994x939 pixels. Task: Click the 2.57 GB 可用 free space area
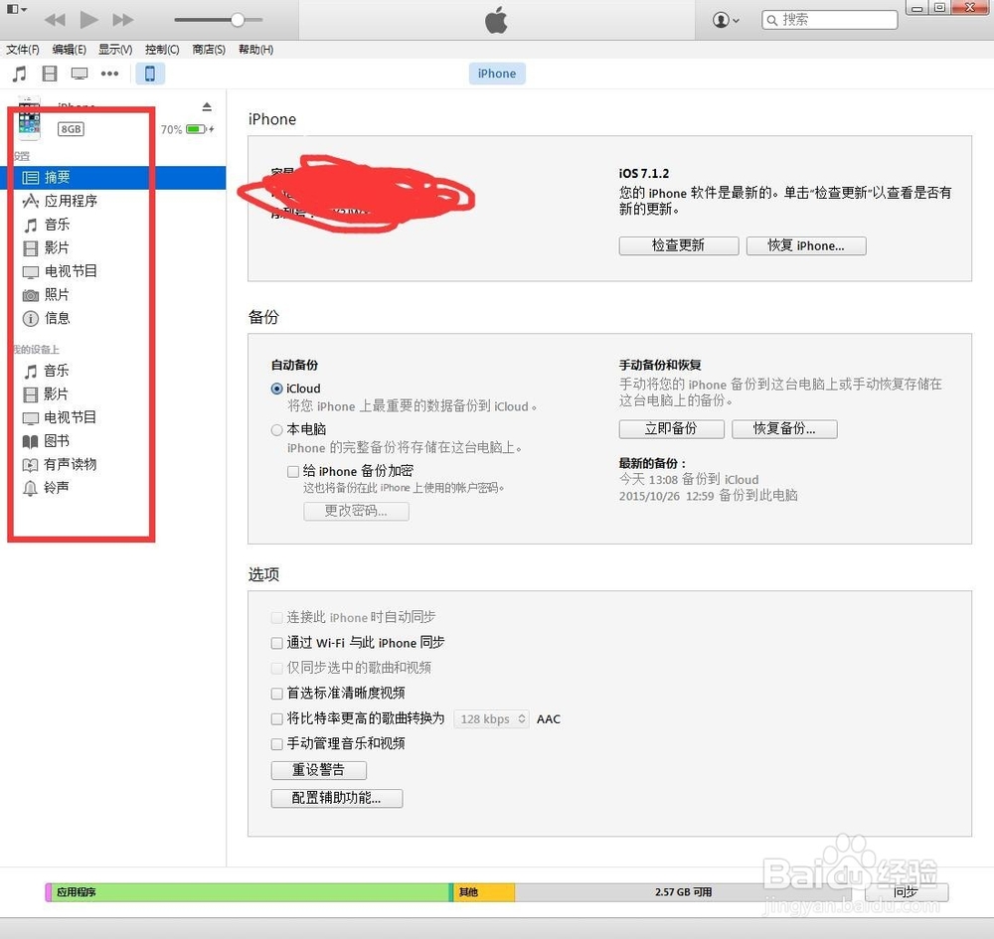tap(684, 892)
